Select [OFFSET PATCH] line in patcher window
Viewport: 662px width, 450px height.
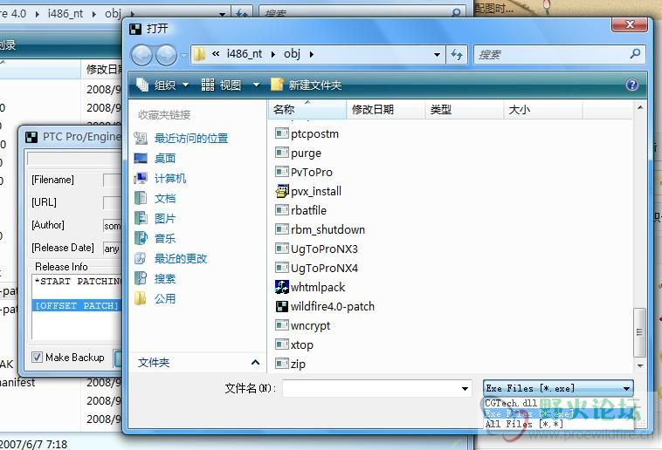pyautogui.click(x=77, y=305)
